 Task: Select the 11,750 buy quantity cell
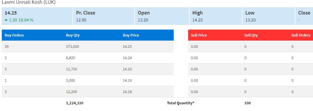click(x=71, y=69)
